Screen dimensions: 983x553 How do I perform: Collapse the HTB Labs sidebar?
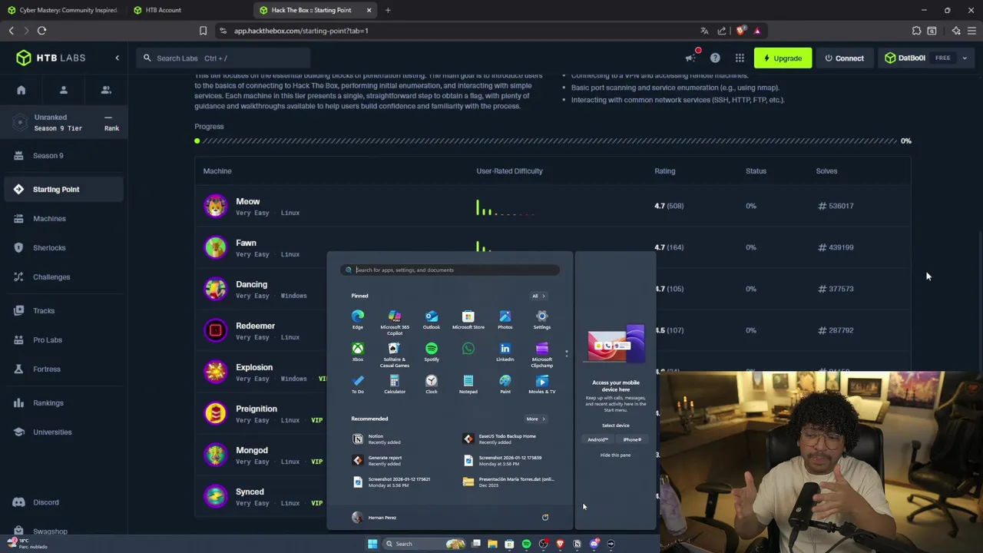pos(117,58)
